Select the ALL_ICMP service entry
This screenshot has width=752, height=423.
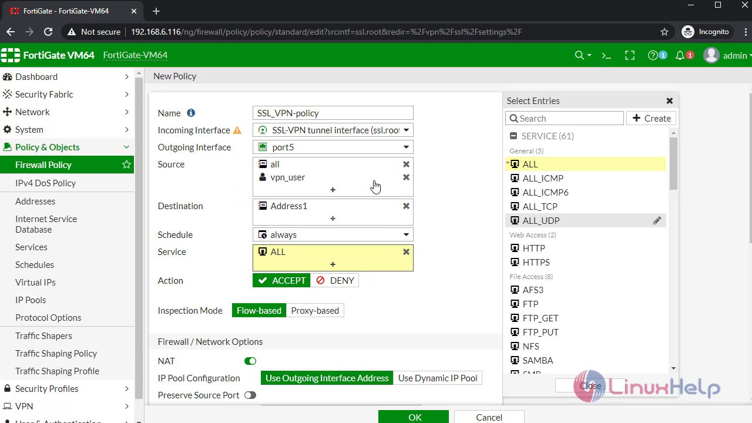(x=586, y=179)
